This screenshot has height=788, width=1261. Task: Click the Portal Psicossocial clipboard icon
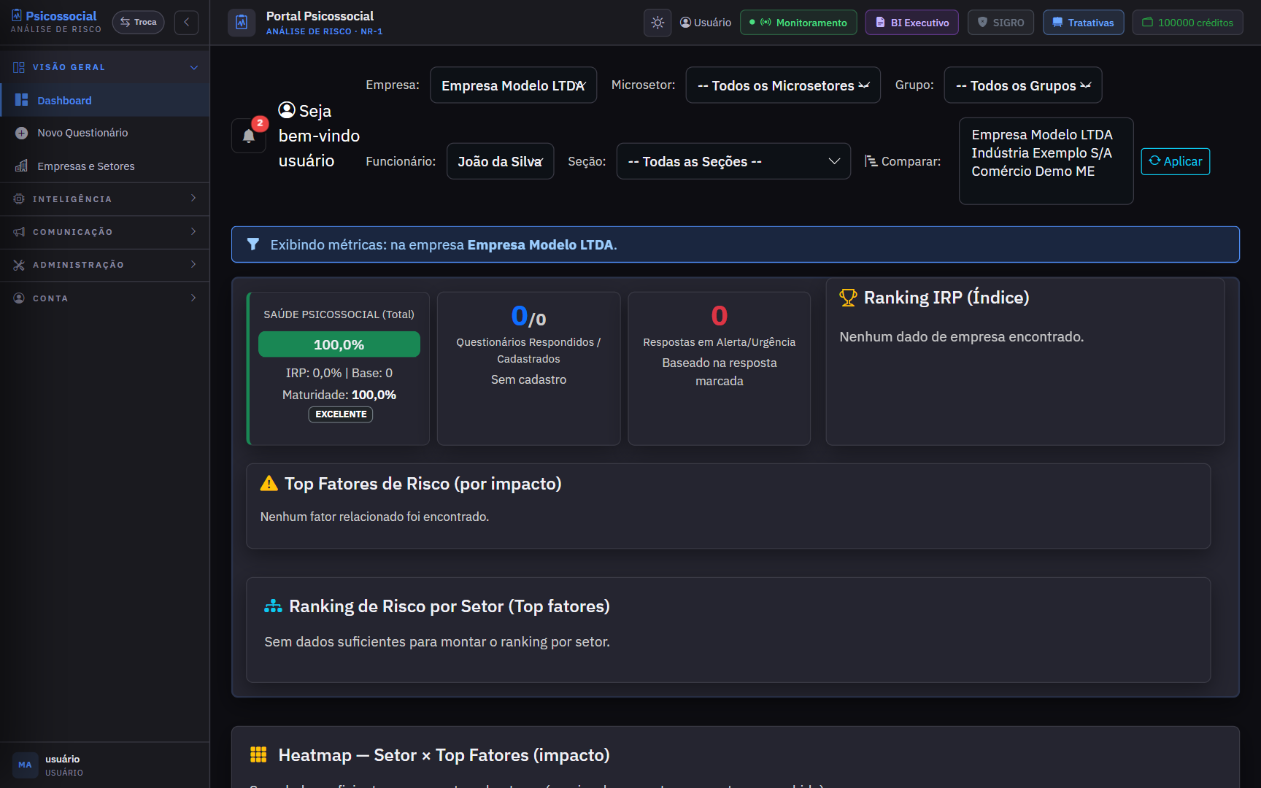[242, 23]
